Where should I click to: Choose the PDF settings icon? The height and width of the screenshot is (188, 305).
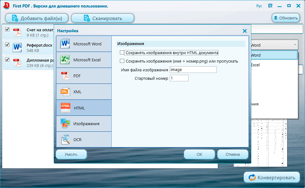(x=65, y=76)
